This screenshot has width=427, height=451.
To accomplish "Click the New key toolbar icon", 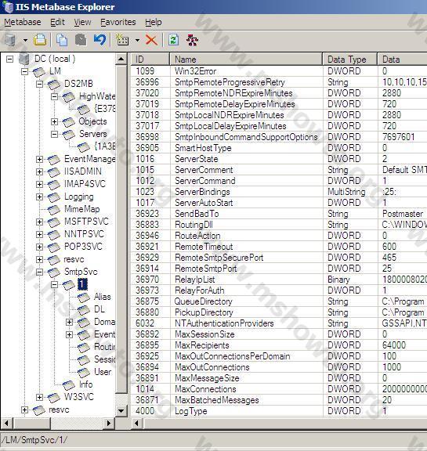I will (x=122, y=40).
